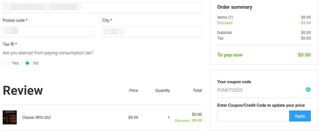The image size is (320, 132).
Task: Remove the PONETI2025 coupon code
Action: tap(308, 90)
